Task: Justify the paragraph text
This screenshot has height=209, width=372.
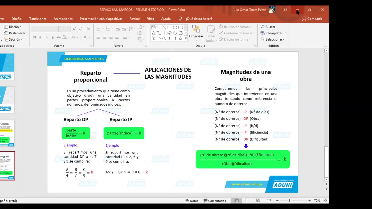Action: tap(117, 37)
